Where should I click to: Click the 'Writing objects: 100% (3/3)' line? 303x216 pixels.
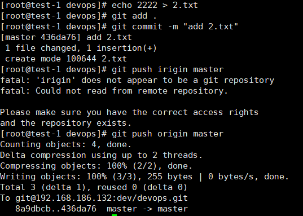144,177
